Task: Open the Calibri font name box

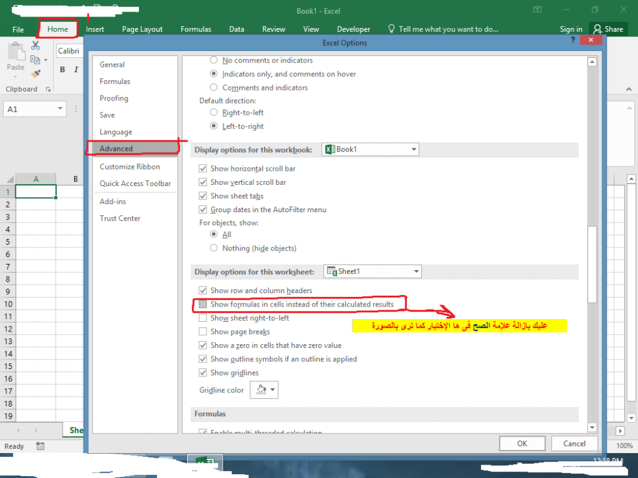Action: [70, 51]
